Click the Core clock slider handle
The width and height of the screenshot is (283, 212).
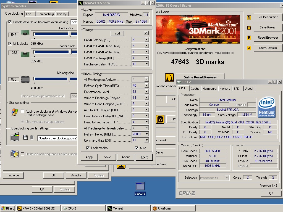(70, 34)
